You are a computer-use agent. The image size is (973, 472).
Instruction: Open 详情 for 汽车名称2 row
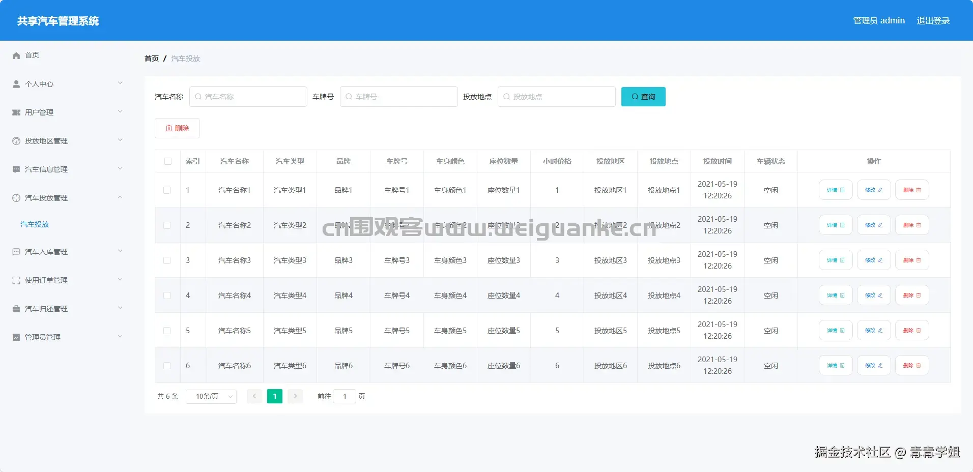836,225
